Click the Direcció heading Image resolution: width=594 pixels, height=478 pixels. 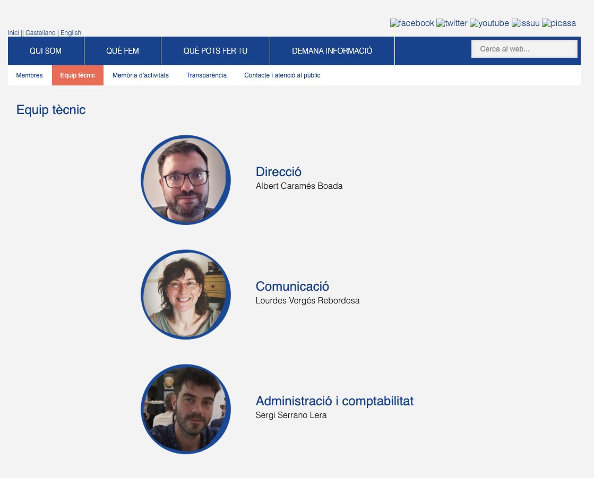[279, 172]
